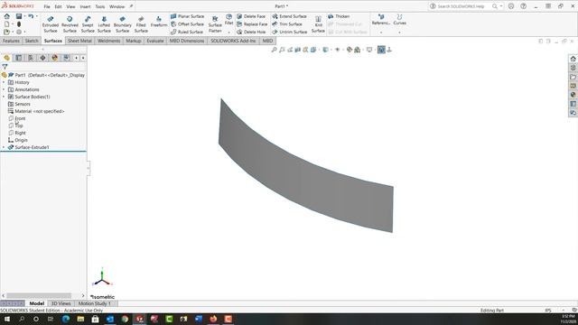Screen dimensions: 578x325
Task: Click the Extend Surface command
Action: (289, 16)
